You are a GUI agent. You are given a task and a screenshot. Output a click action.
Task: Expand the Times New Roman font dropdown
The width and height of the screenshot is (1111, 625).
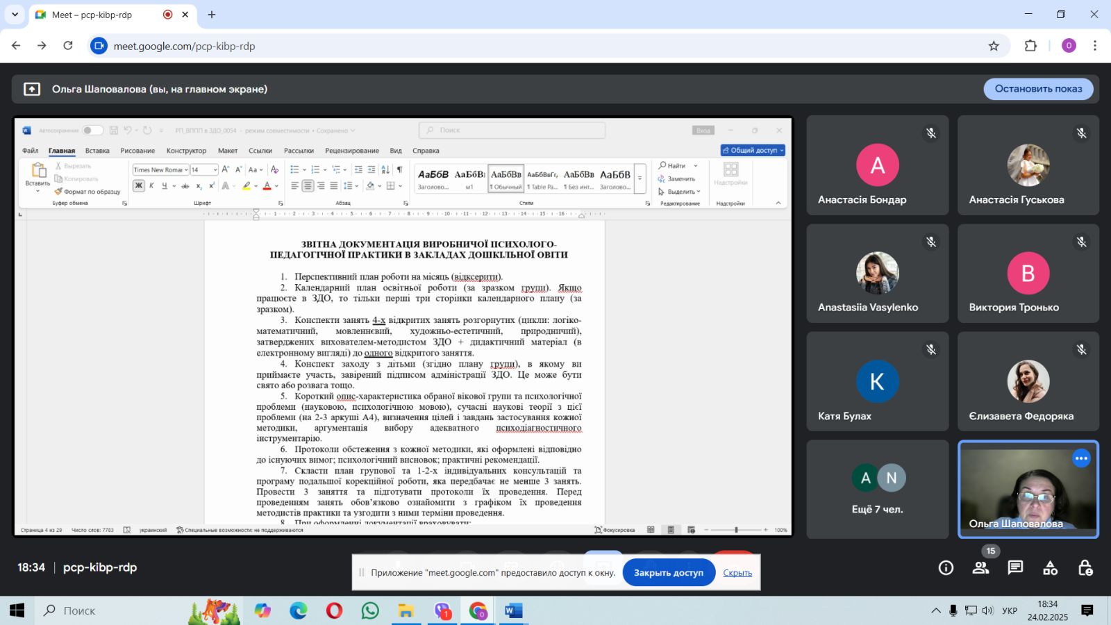point(186,170)
